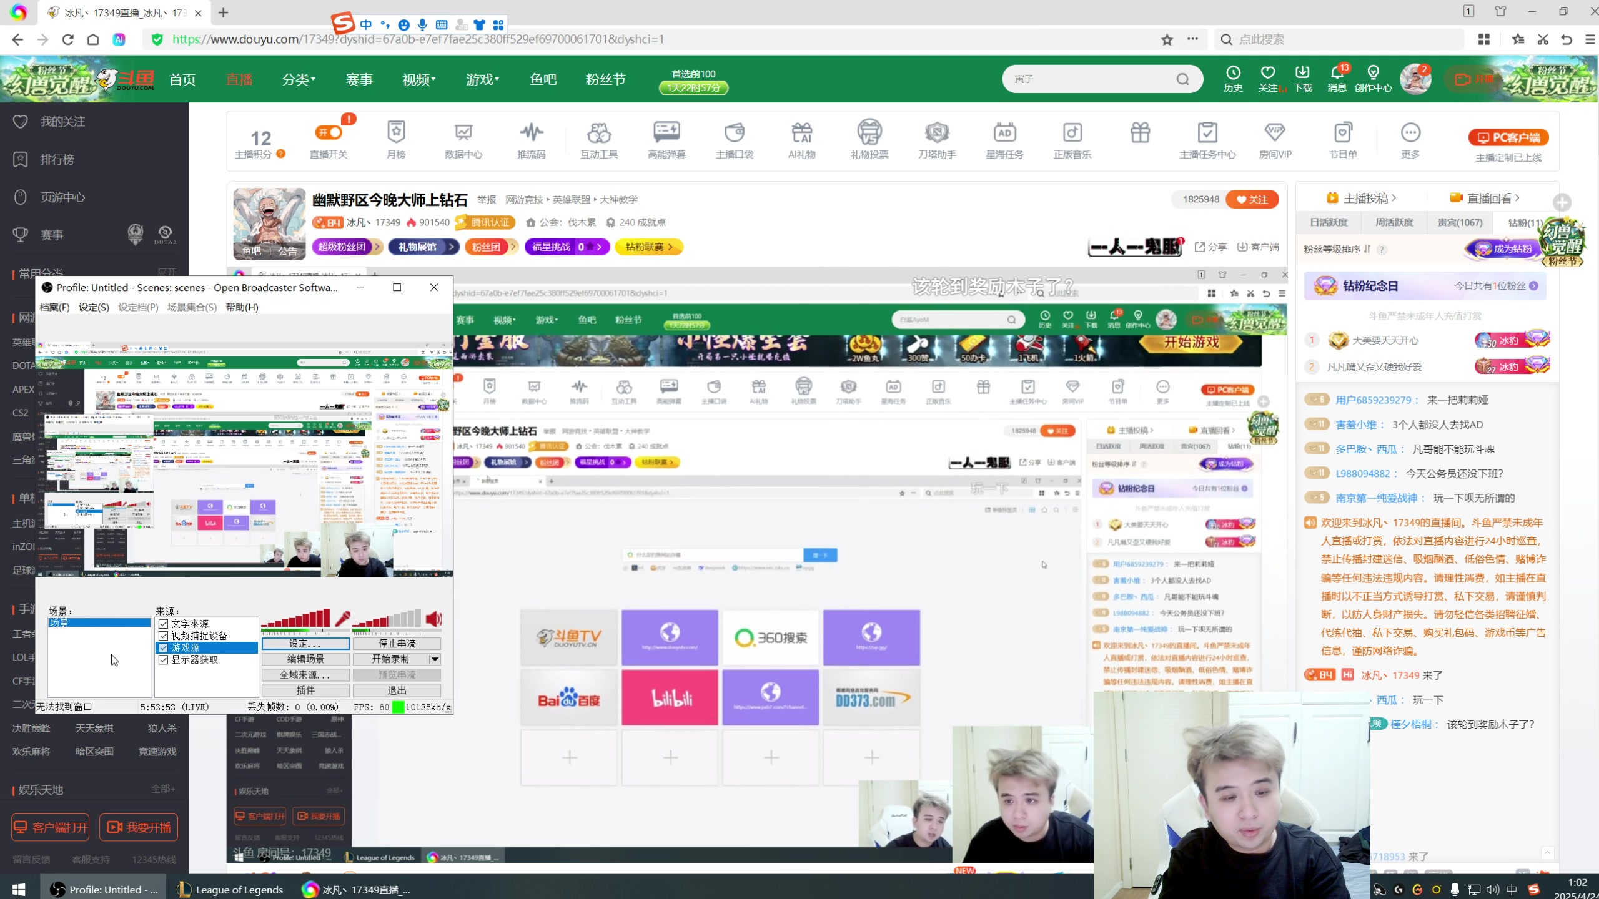1599x899 pixels.
Task: Open 创作中心 creator center icon
Action: (x=1373, y=79)
